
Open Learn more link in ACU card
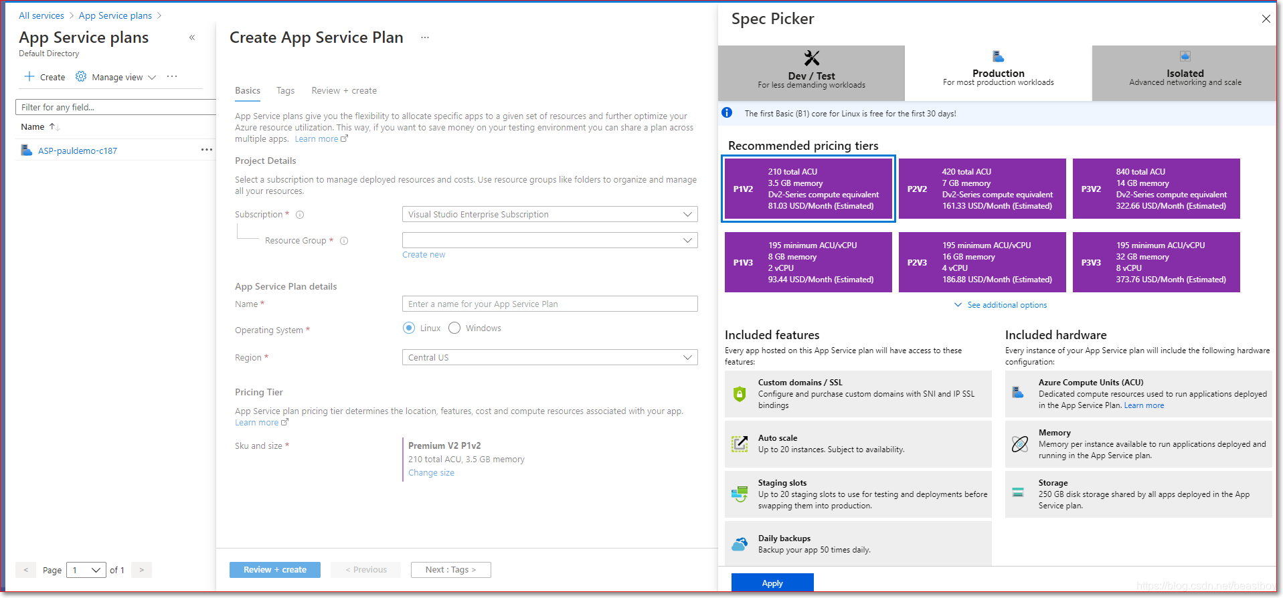point(1144,405)
